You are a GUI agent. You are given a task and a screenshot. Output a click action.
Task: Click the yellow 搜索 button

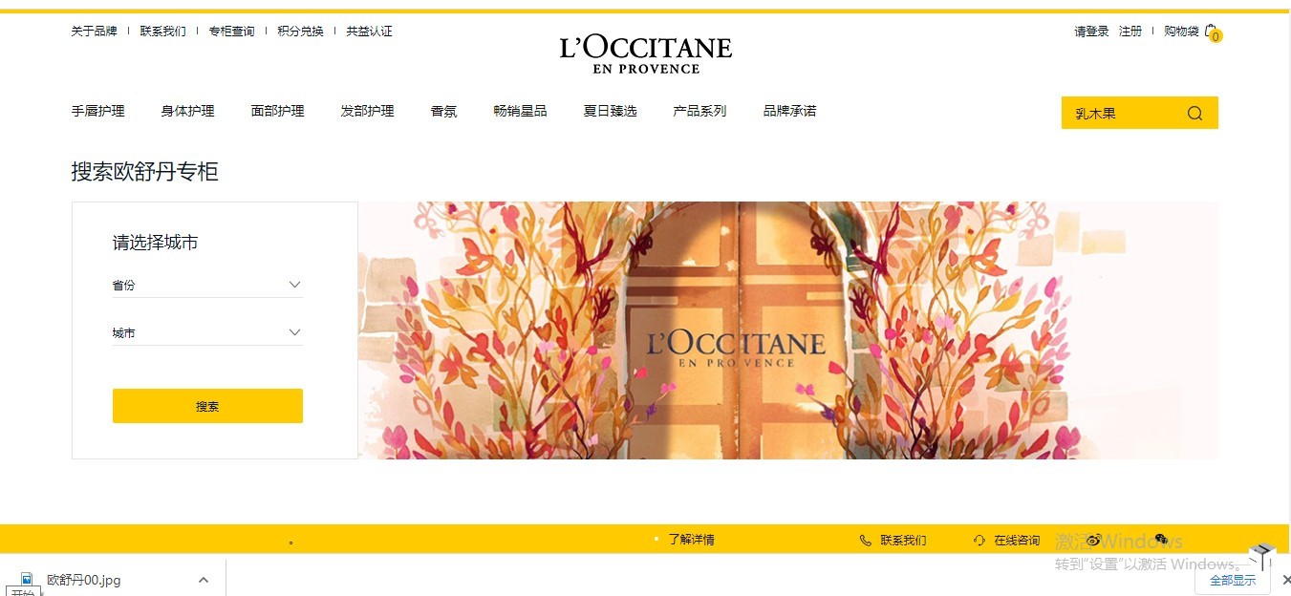[207, 406]
